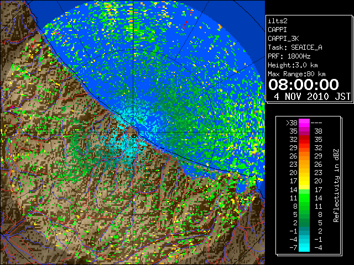Click the 'Max Range:80 km' text
The width and height of the screenshot is (354, 265).
pos(296,74)
